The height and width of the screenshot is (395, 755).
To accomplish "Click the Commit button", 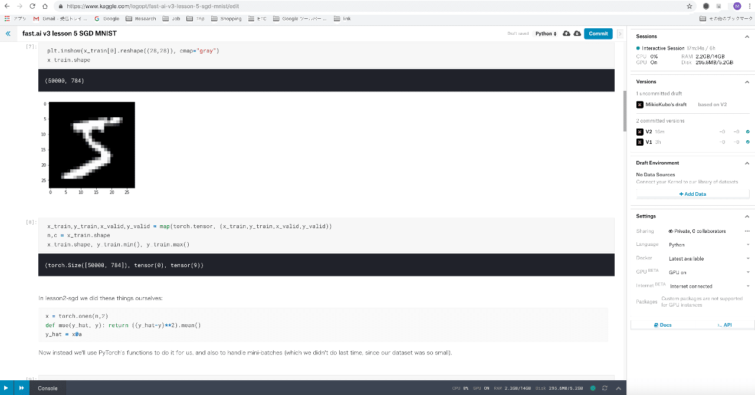I will pos(598,34).
